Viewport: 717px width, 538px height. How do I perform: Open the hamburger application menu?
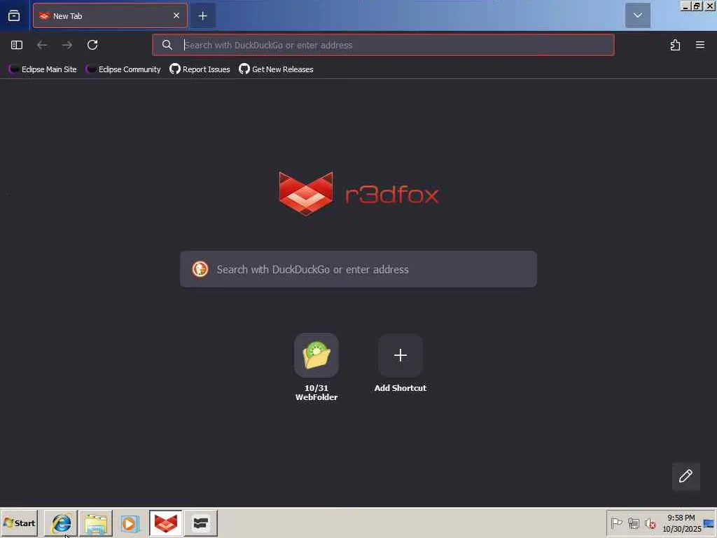coord(700,45)
